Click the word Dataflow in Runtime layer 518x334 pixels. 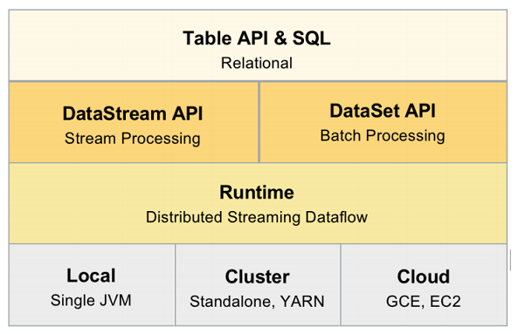(336, 217)
